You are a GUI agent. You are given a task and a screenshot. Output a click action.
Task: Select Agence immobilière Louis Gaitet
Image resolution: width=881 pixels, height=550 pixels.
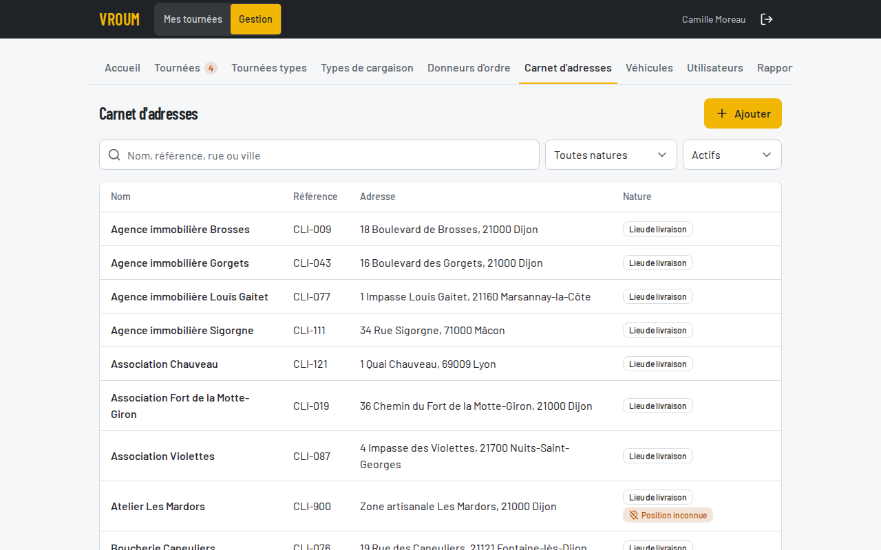point(440,296)
